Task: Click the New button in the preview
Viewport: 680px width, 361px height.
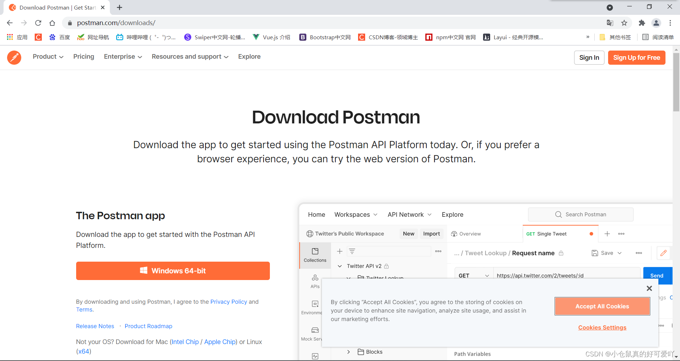Action: (408, 234)
